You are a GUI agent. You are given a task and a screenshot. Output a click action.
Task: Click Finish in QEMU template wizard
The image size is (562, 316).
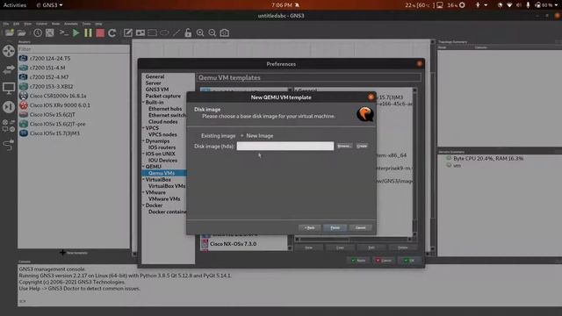pyautogui.click(x=335, y=228)
